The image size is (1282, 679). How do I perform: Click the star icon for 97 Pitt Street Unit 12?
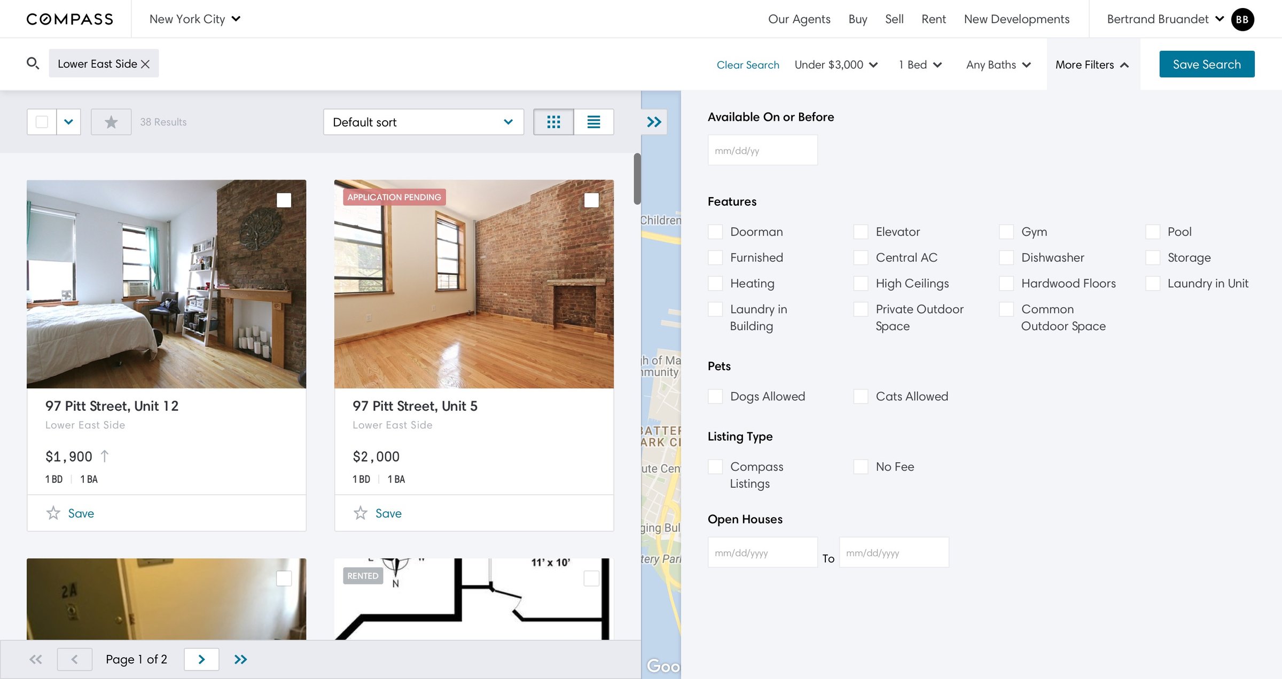(x=53, y=513)
